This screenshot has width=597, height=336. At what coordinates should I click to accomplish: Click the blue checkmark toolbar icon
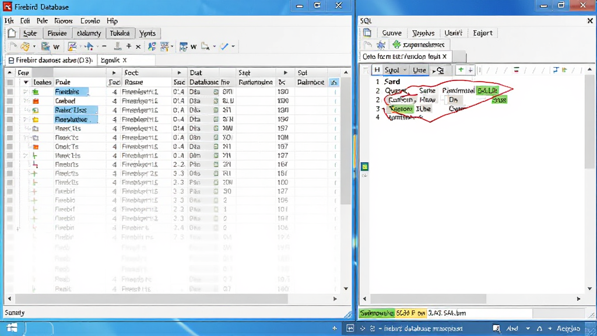tap(224, 47)
